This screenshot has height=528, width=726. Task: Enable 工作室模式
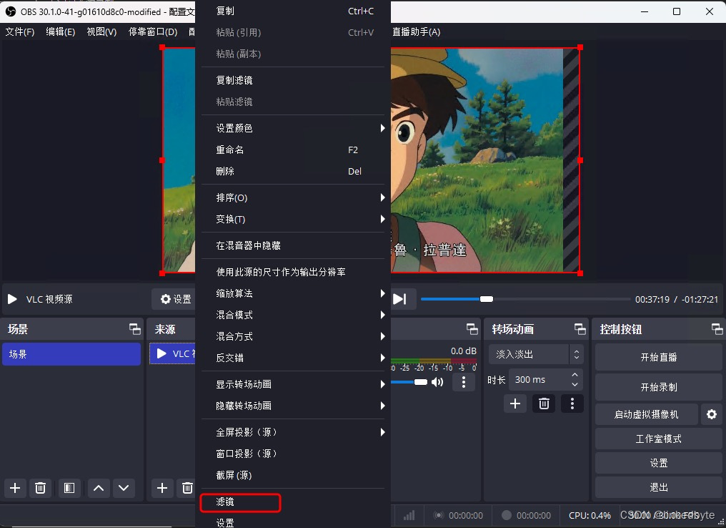(x=658, y=439)
